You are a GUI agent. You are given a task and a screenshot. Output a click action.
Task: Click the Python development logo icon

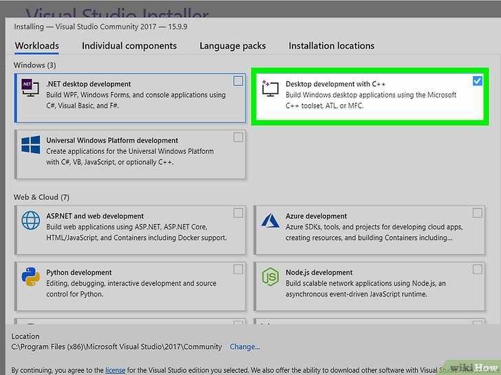point(31,277)
